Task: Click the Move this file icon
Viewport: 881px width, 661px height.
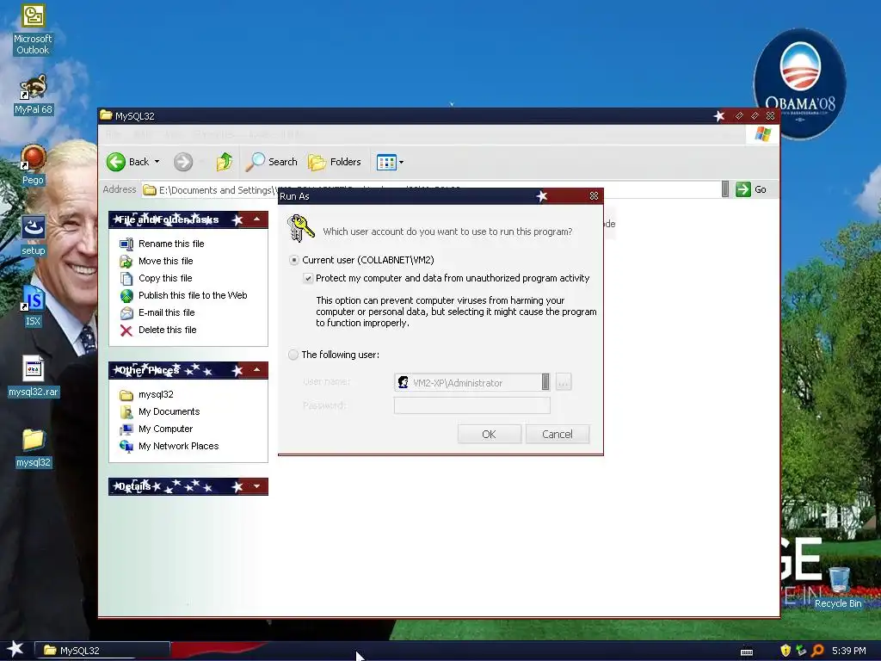Action: click(126, 261)
